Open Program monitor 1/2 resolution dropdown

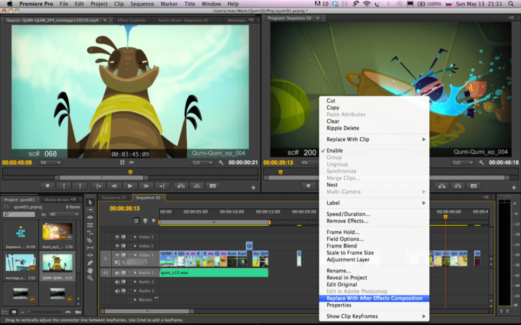click(x=463, y=163)
